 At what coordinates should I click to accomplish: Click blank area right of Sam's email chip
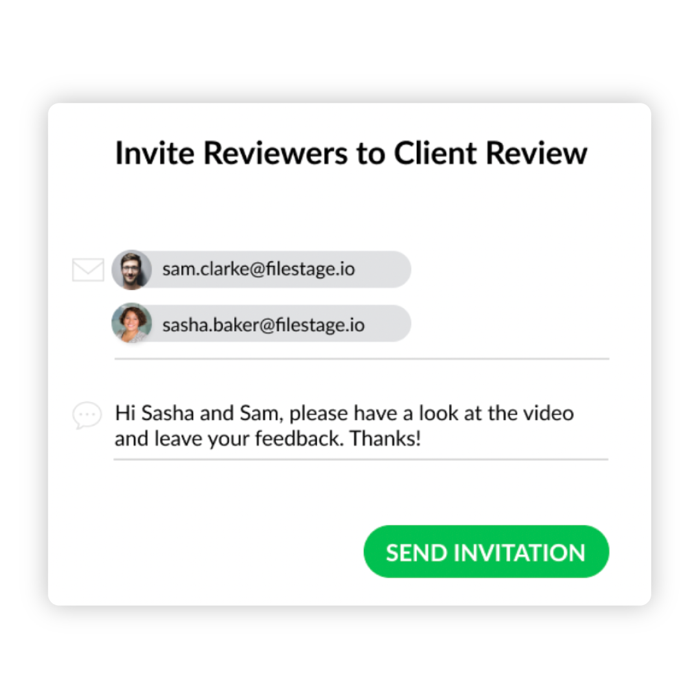(x=508, y=270)
